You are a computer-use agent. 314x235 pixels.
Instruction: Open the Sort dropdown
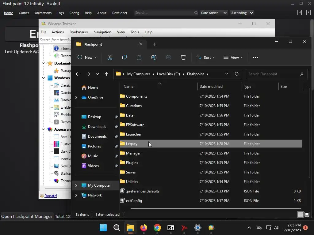(205, 57)
